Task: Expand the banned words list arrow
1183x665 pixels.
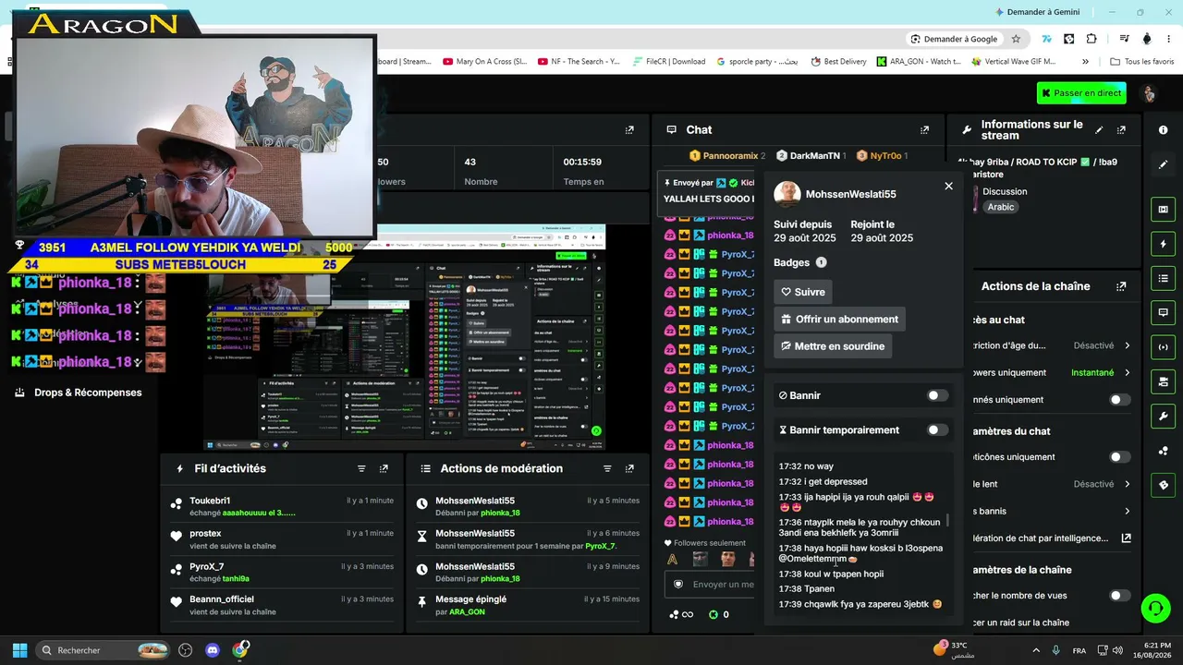Action: tap(1127, 511)
